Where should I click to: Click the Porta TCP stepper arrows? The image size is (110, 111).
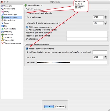click(106, 57)
